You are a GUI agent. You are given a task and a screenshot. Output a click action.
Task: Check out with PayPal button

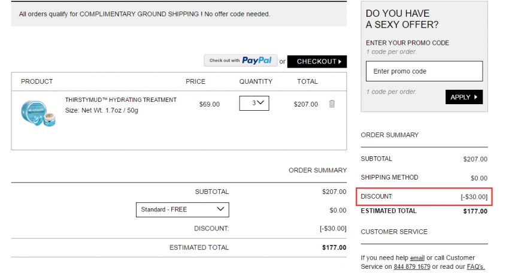[241, 60]
